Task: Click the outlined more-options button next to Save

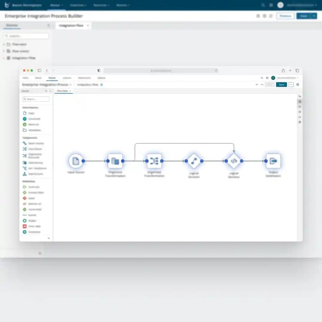Action: [291, 85]
